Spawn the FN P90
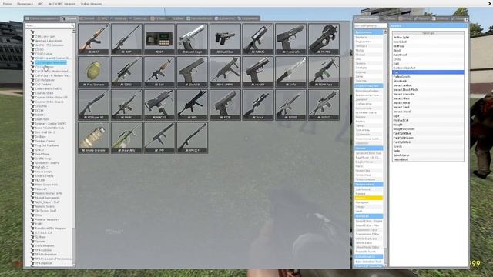This screenshot has width=493, height=277. [x=324, y=39]
